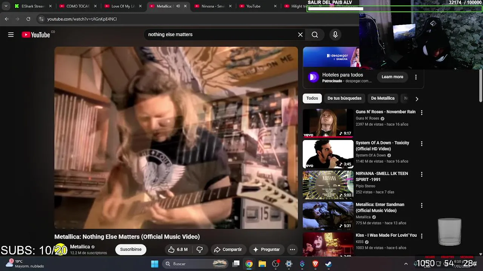This screenshot has width=483, height=271.
Task: Click the Metallica video player
Action: coord(176,138)
